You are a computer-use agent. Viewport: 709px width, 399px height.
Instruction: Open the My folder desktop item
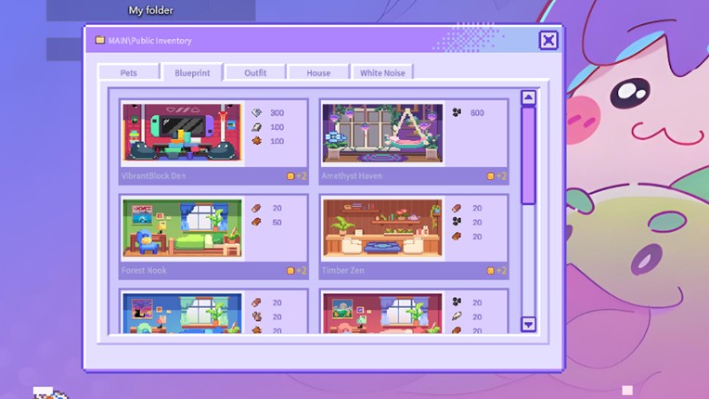[150, 10]
